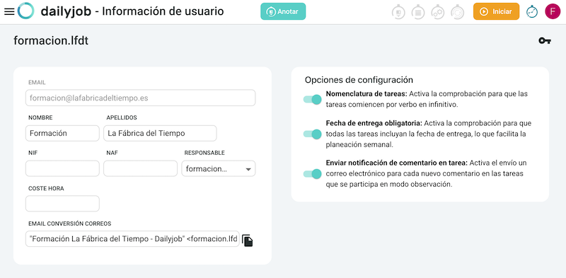Click the Email input field
Image resolution: width=566 pixels, height=278 pixels.
click(x=140, y=98)
